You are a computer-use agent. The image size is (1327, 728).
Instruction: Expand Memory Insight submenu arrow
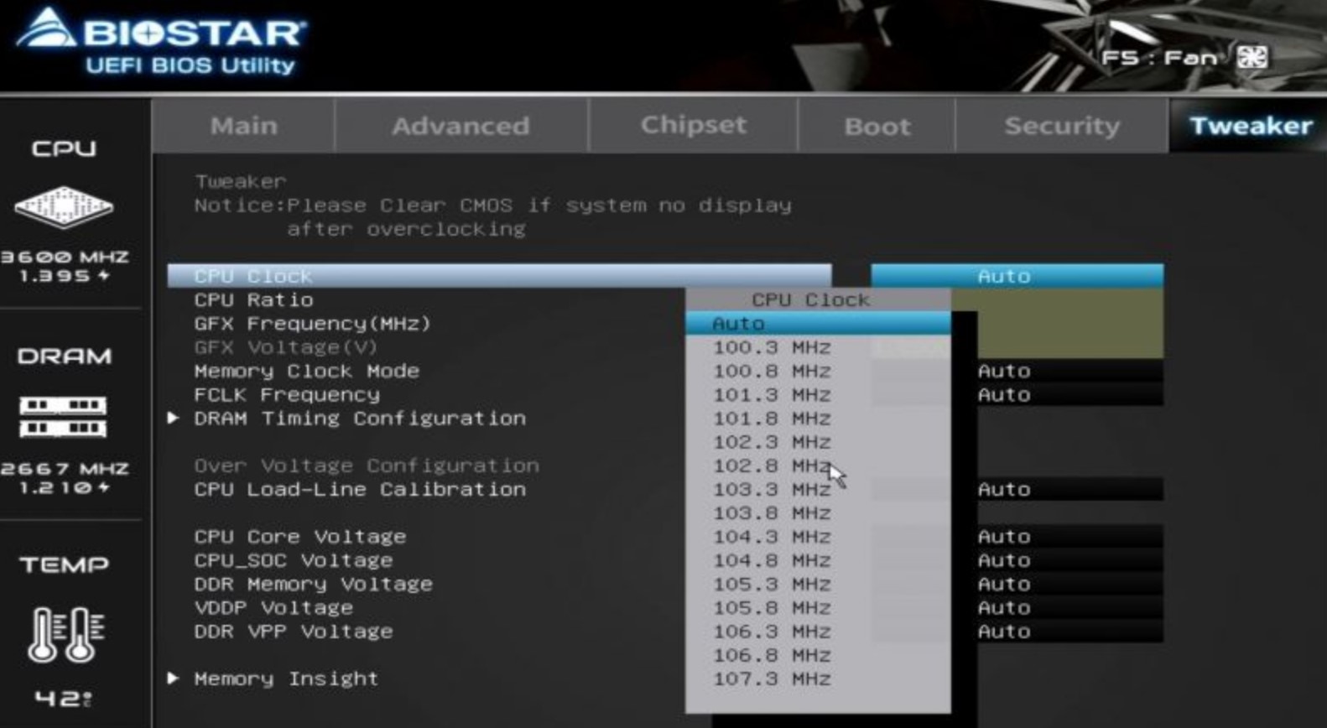tap(173, 678)
